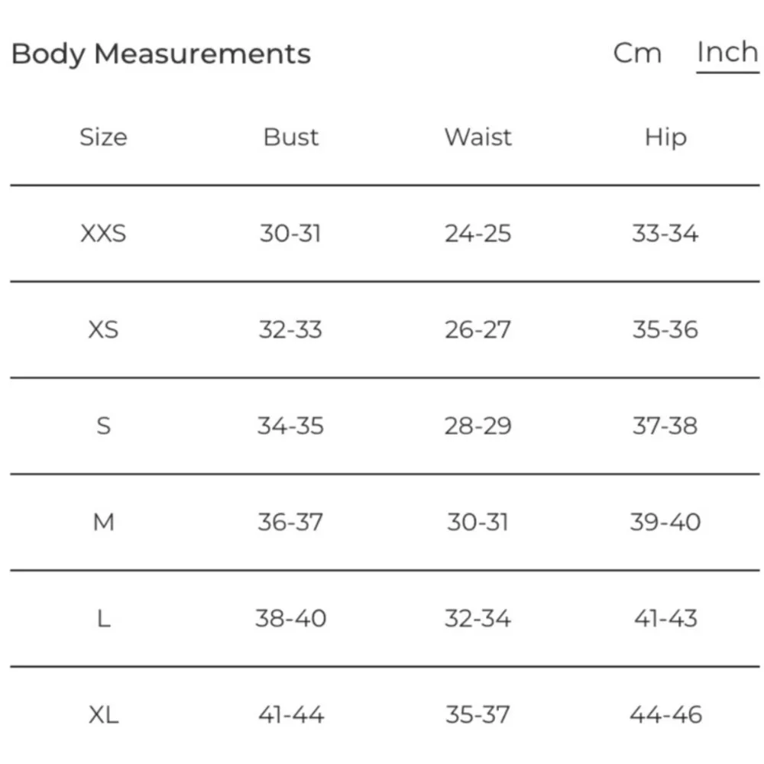Select the XL size row label
Viewport: 764px width, 764px height.
point(103,715)
